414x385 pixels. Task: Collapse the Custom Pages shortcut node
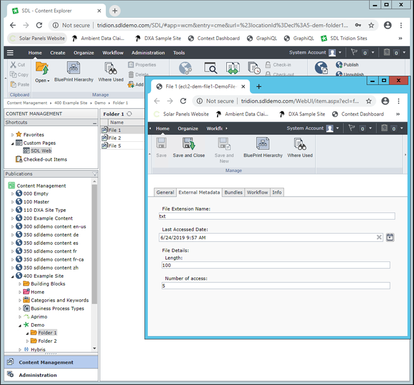pyautogui.click(x=12, y=143)
